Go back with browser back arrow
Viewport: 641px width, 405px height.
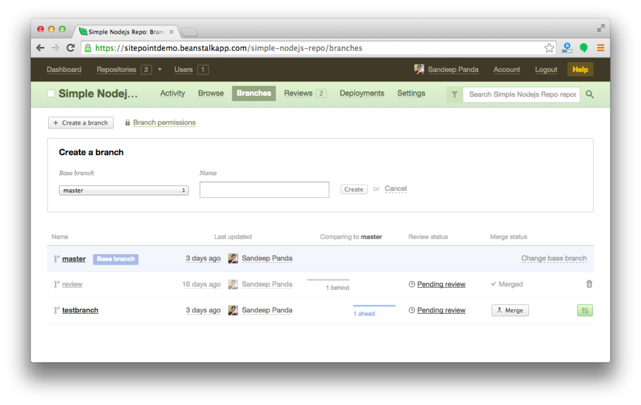coord(40,48)
